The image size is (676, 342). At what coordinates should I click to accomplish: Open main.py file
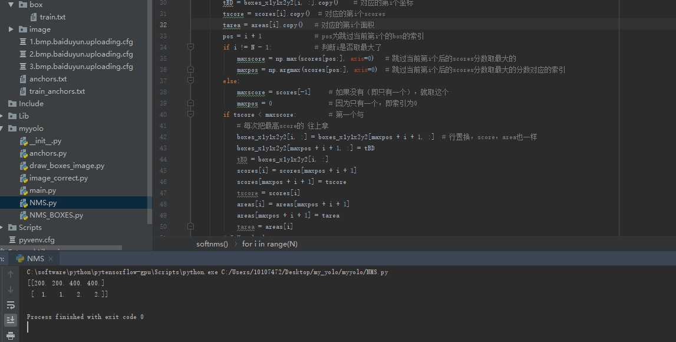click(x=42, y=190)
